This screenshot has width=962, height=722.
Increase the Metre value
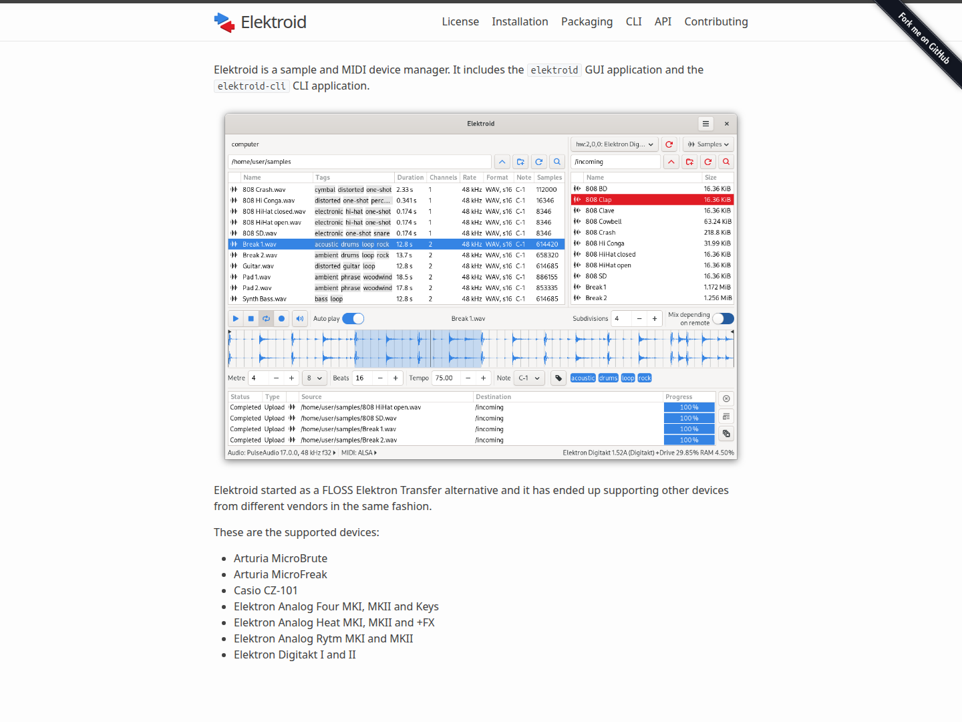click(291, 378)
